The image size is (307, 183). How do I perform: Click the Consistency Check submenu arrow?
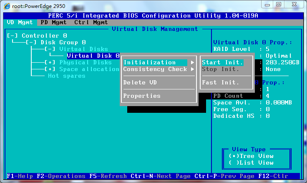(x=192, y=69)
